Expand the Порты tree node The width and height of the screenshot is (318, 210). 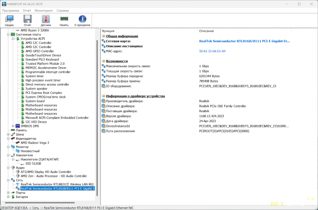pos(8,193)
